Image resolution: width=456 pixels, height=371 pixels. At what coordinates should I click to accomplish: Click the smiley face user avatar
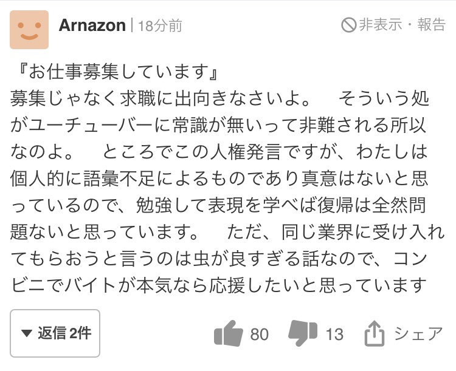29,29
